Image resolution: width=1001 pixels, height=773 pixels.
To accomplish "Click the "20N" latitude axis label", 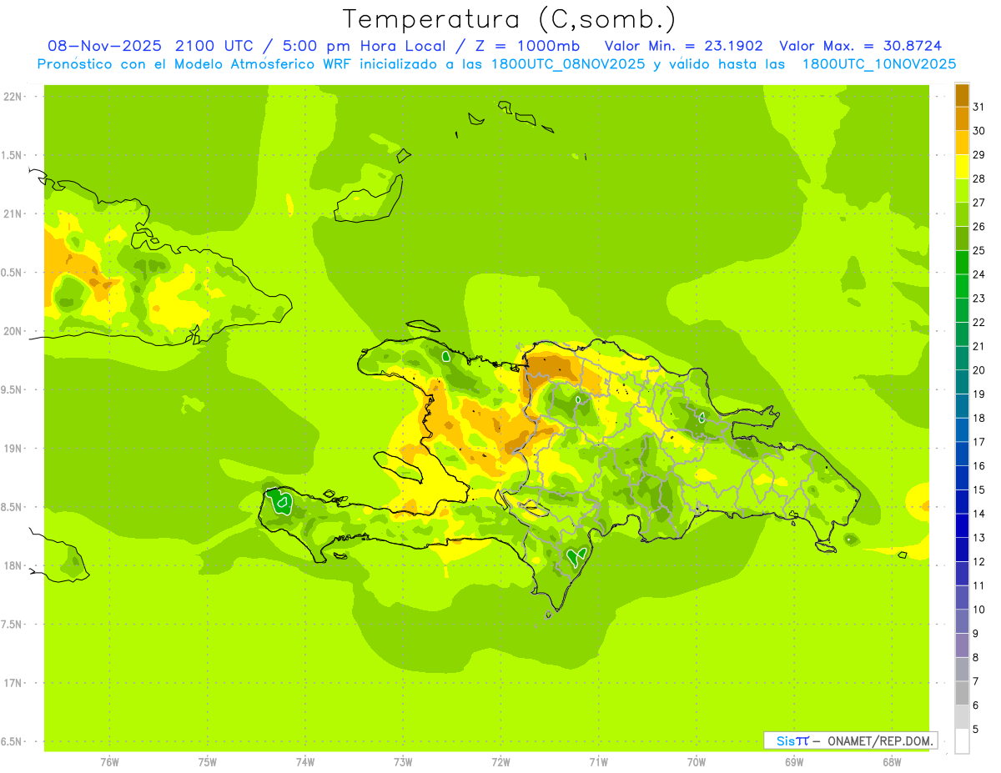I will [13, 331].
